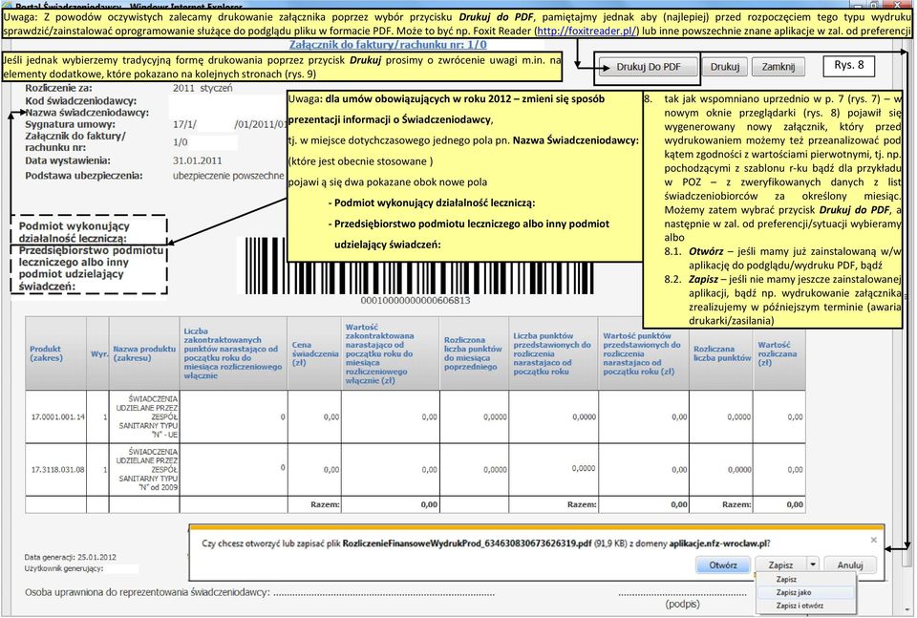Click the Rozliczona liczba punktów do miesiąca poprzedniego header

click(473, 353)
